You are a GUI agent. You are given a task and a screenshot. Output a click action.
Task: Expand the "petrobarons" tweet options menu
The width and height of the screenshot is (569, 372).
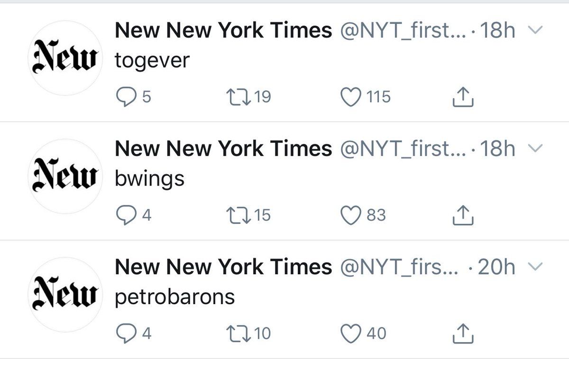click(535, 268)
